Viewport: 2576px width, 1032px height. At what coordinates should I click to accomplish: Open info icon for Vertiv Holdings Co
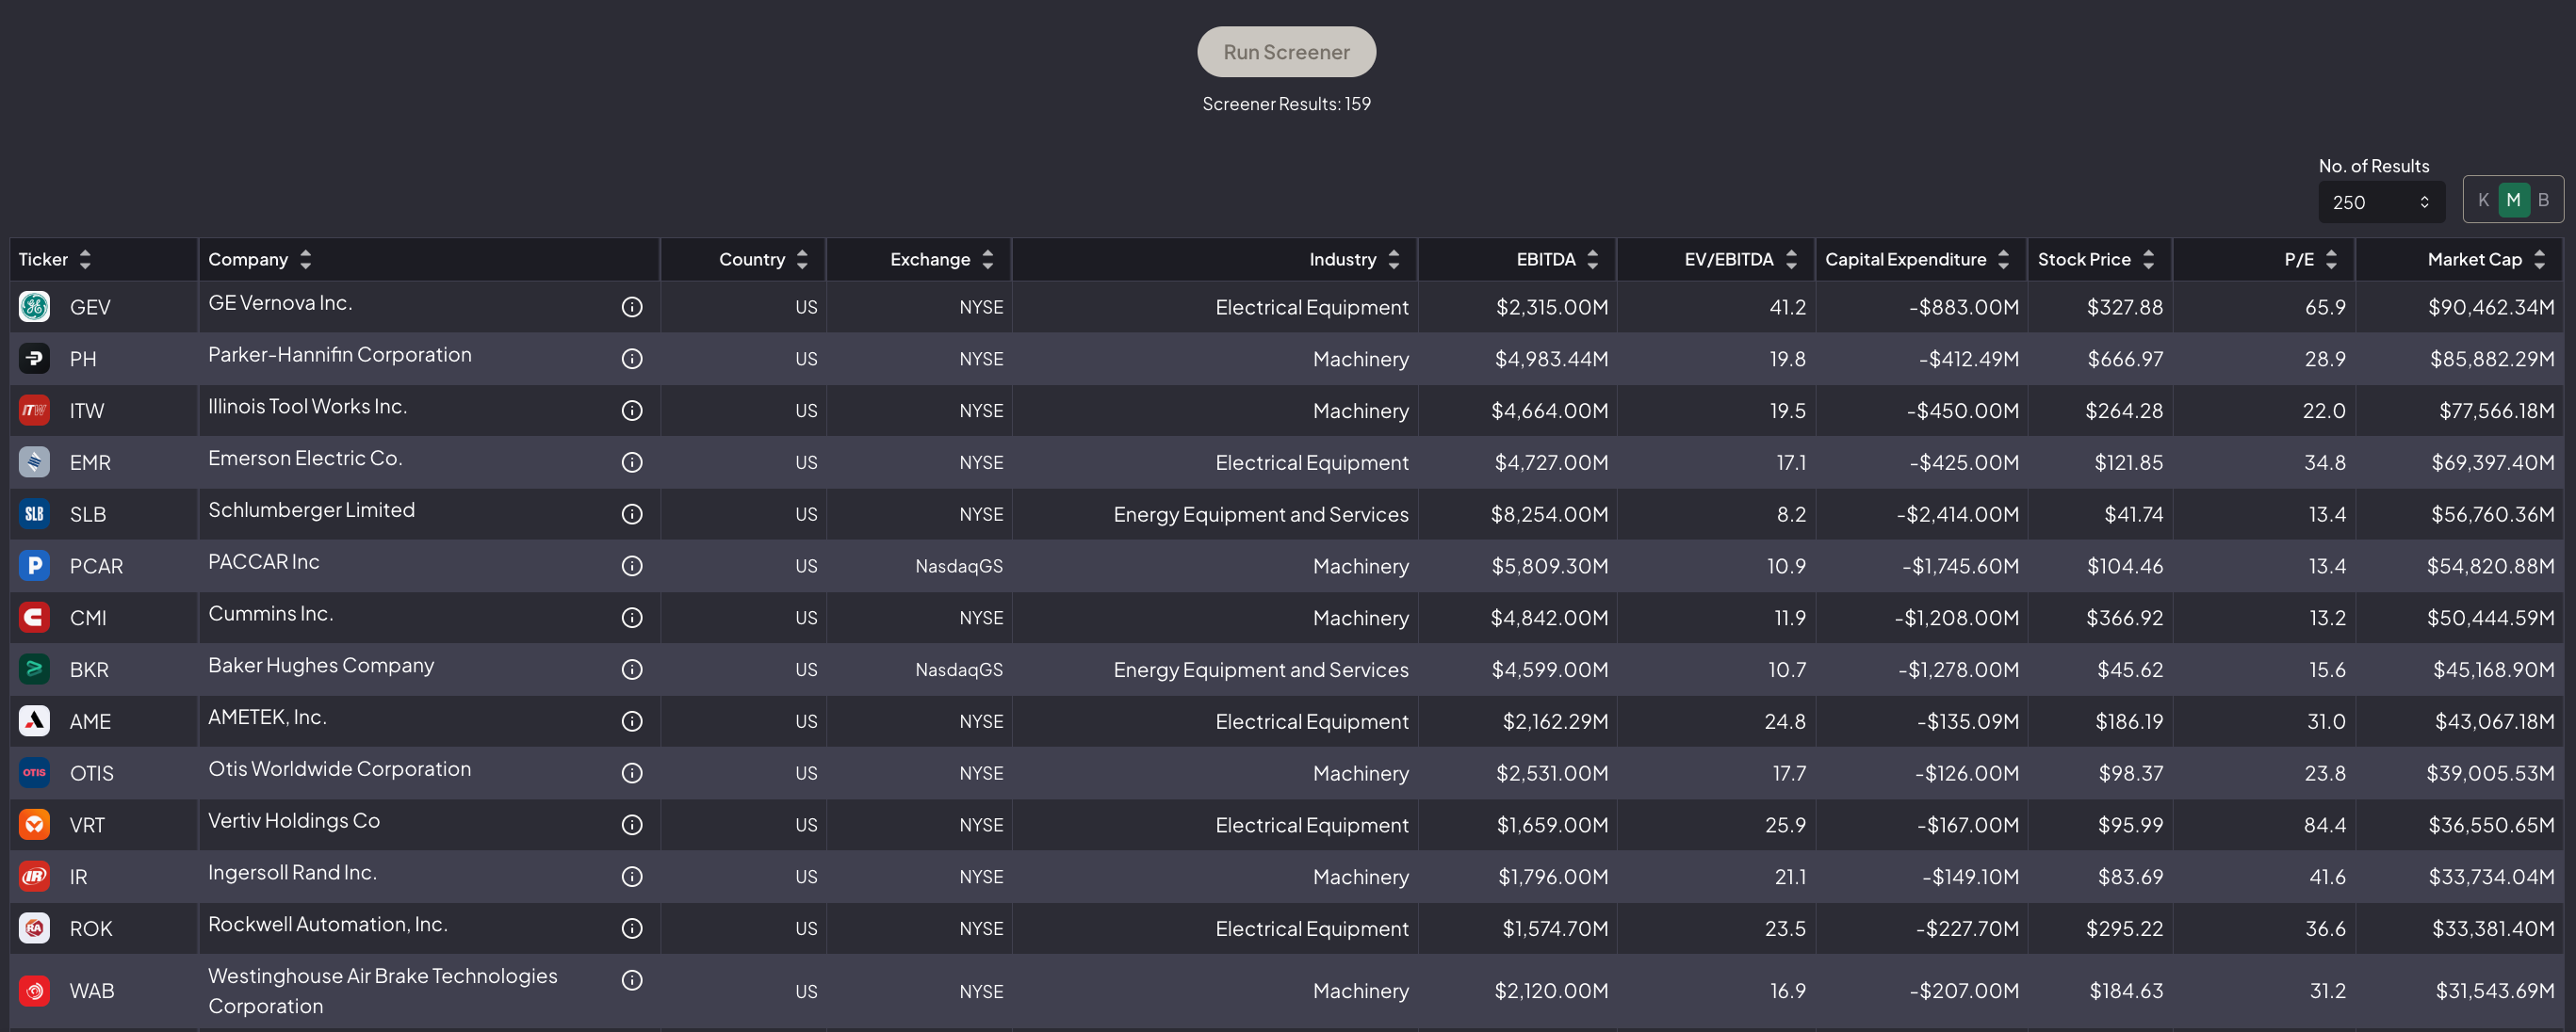[632, 825]
